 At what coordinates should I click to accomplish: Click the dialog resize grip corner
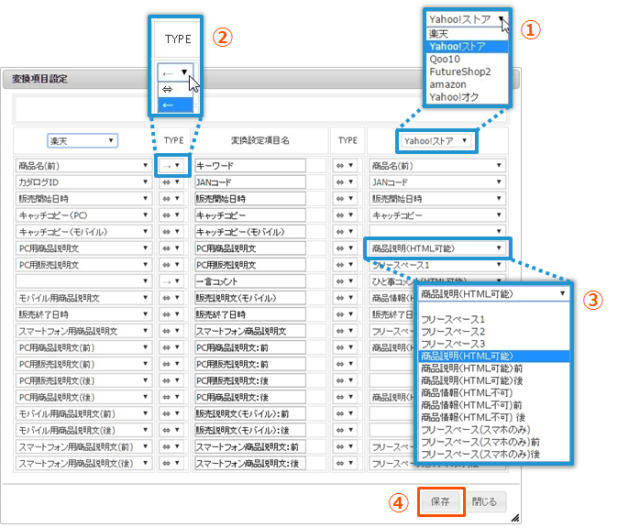[x=514, y=518]
